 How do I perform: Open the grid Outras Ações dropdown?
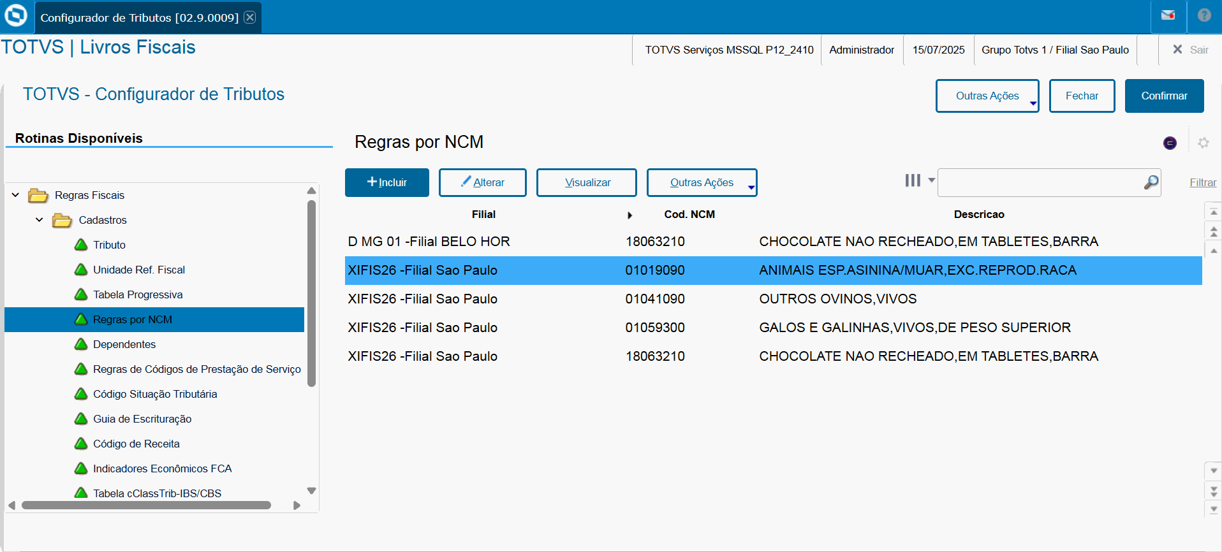[702, 182]
